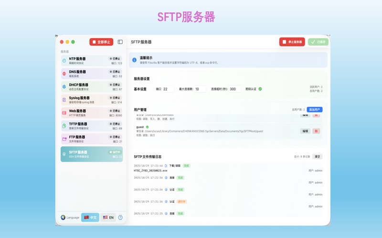The image size is (382, 238).
Task: Click the 已停止 badge on the DNS row
Action: point(115,72)
